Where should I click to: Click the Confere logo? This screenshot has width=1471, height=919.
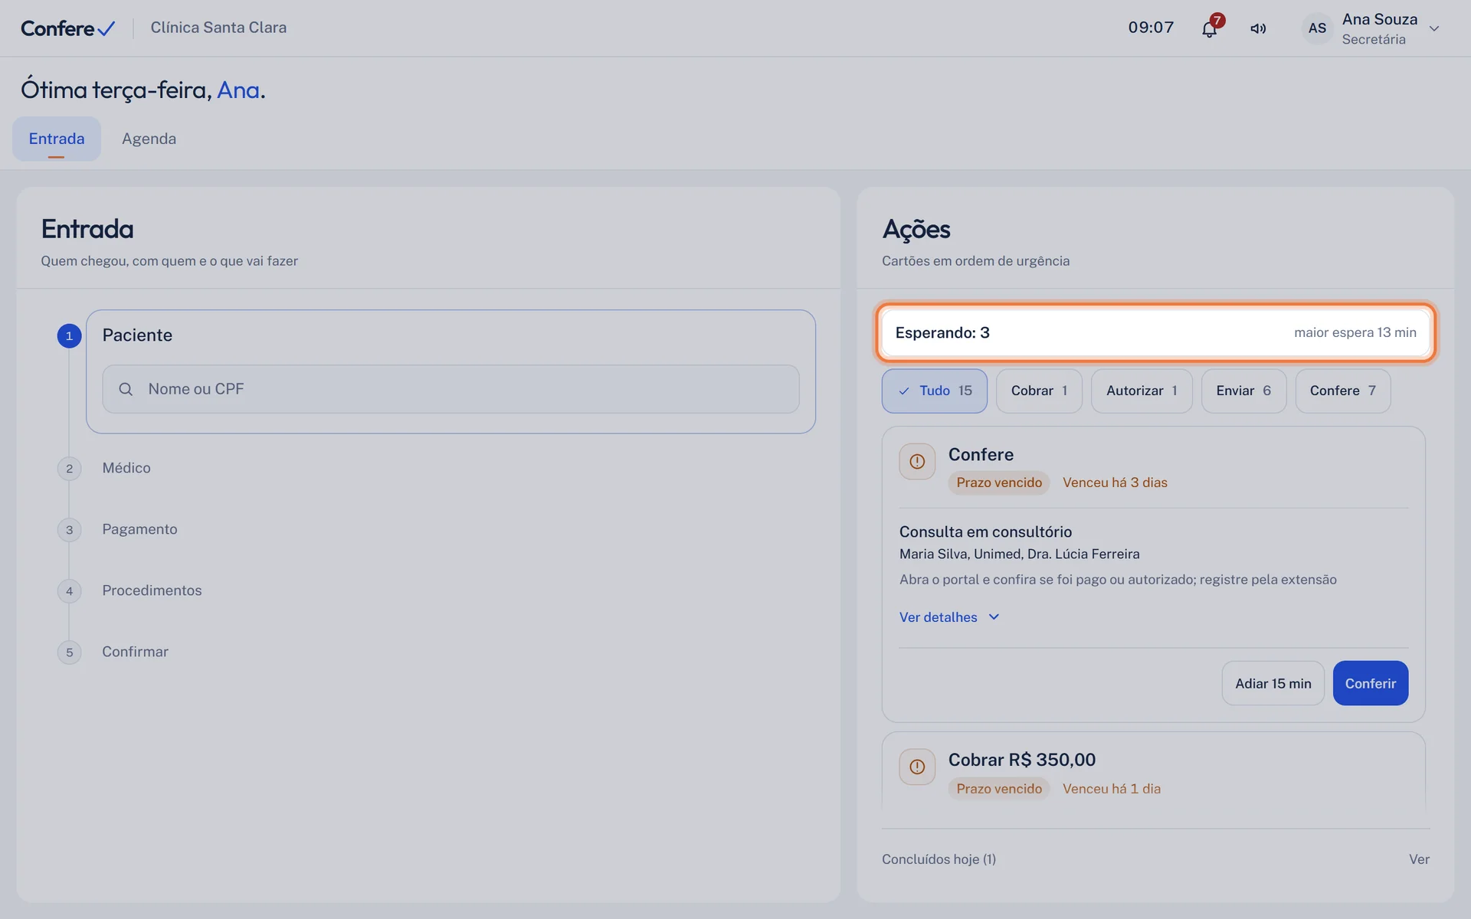click(68, 28)
